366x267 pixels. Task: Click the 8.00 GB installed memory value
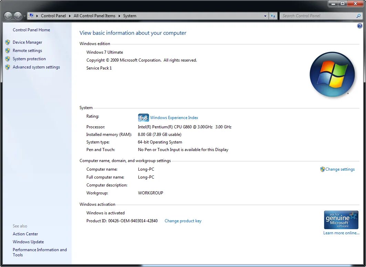click(x=160, y=134)
